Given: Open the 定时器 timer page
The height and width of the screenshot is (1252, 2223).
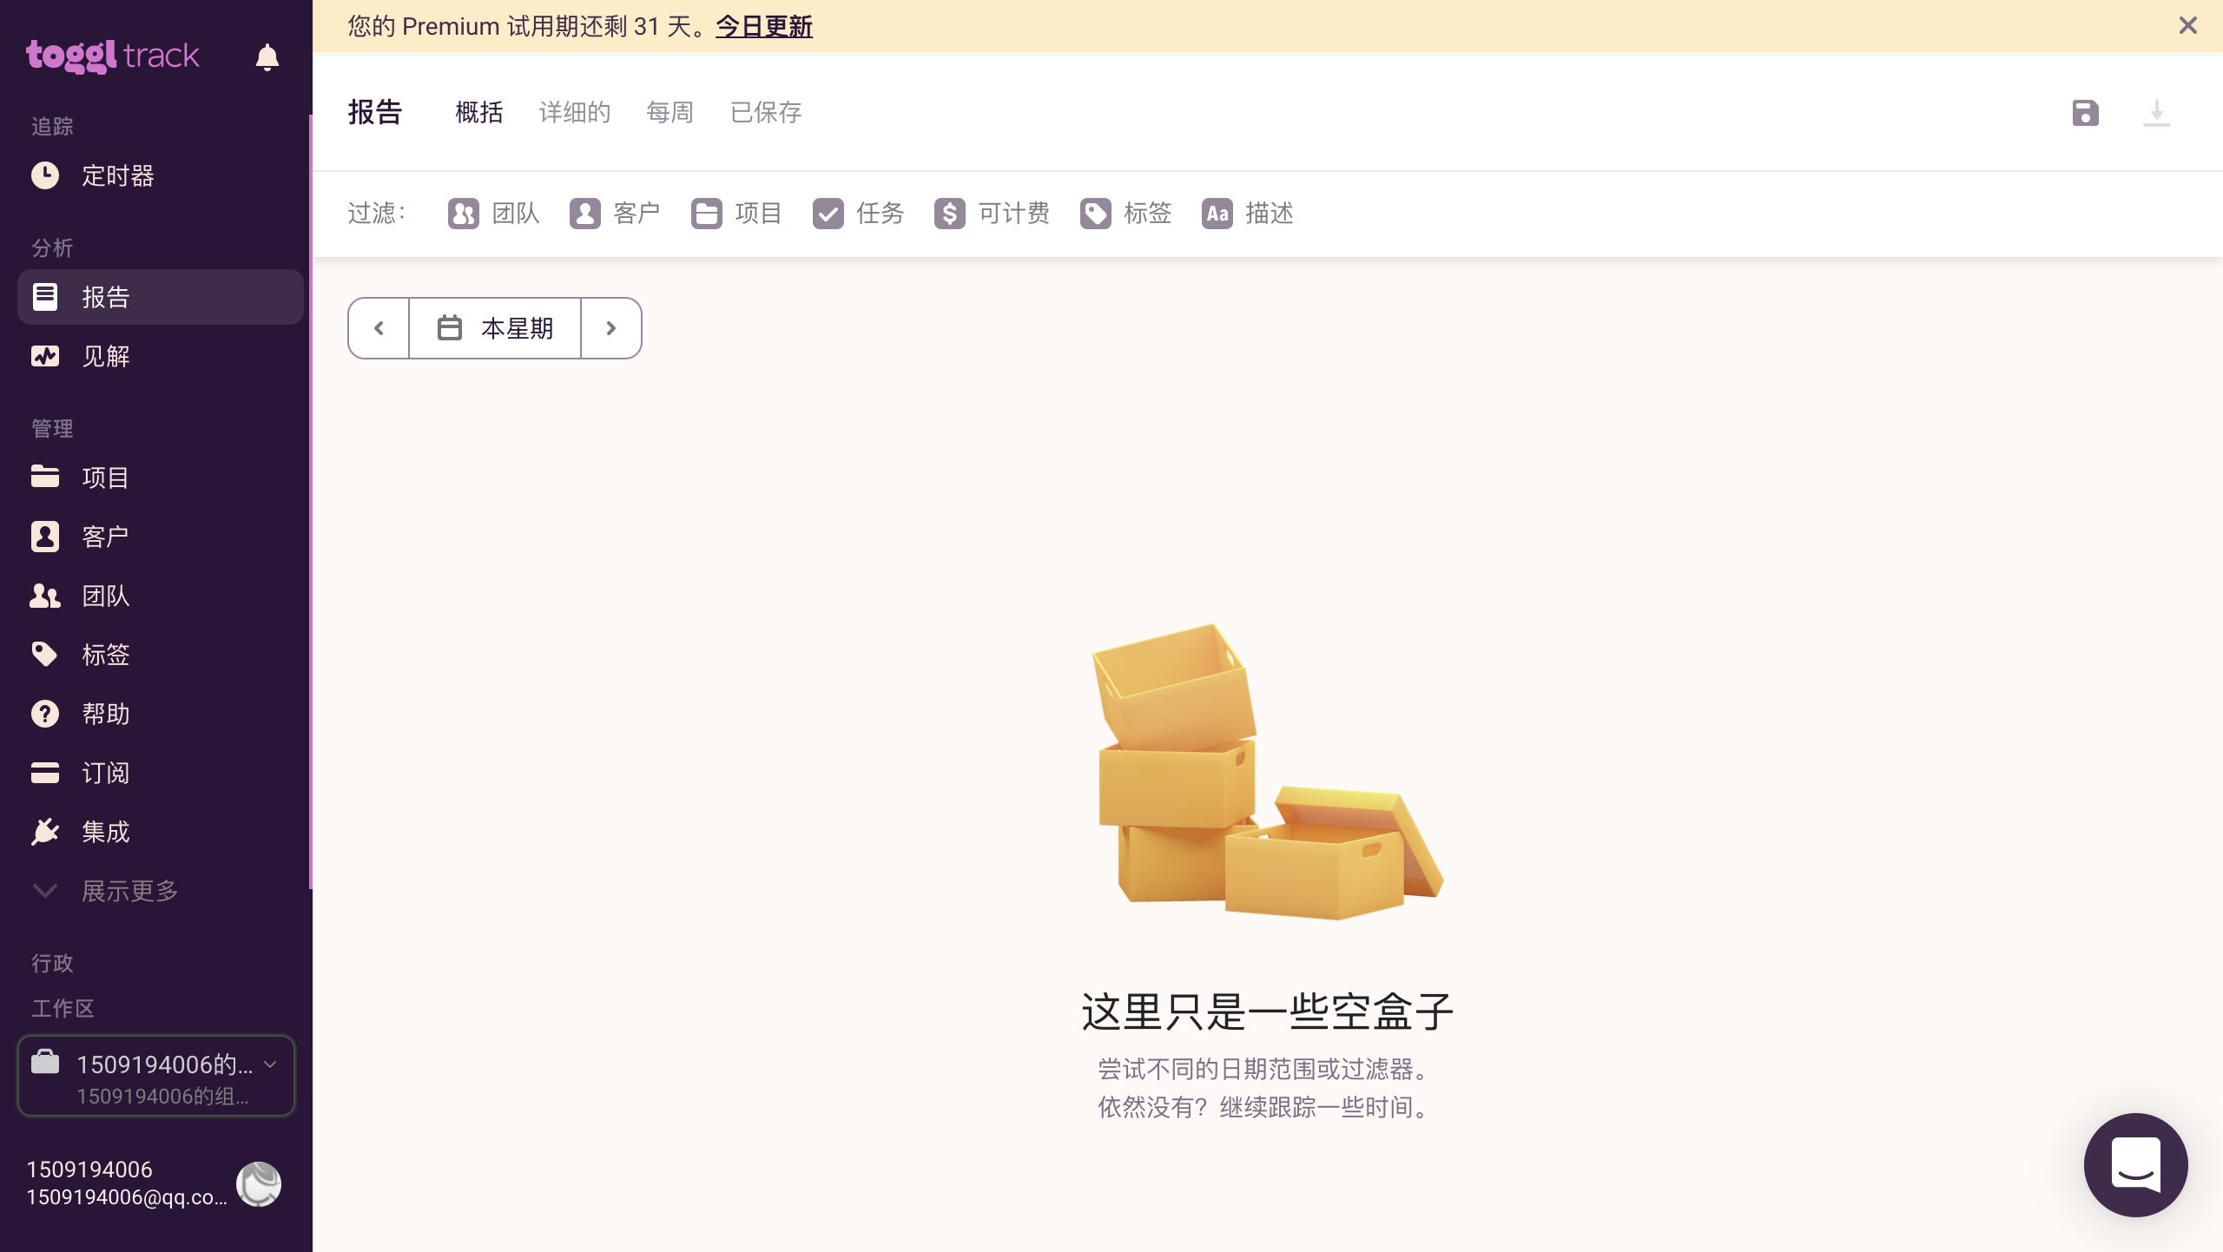Looking at the screenshot, I should pos(161,175).
